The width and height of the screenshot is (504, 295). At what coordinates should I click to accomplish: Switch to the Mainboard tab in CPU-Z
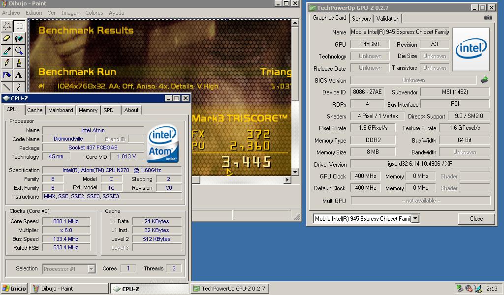pos(61,110)
